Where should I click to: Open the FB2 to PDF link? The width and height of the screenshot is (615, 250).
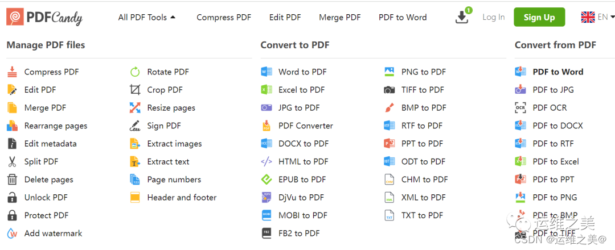click(x=299, y=234)
